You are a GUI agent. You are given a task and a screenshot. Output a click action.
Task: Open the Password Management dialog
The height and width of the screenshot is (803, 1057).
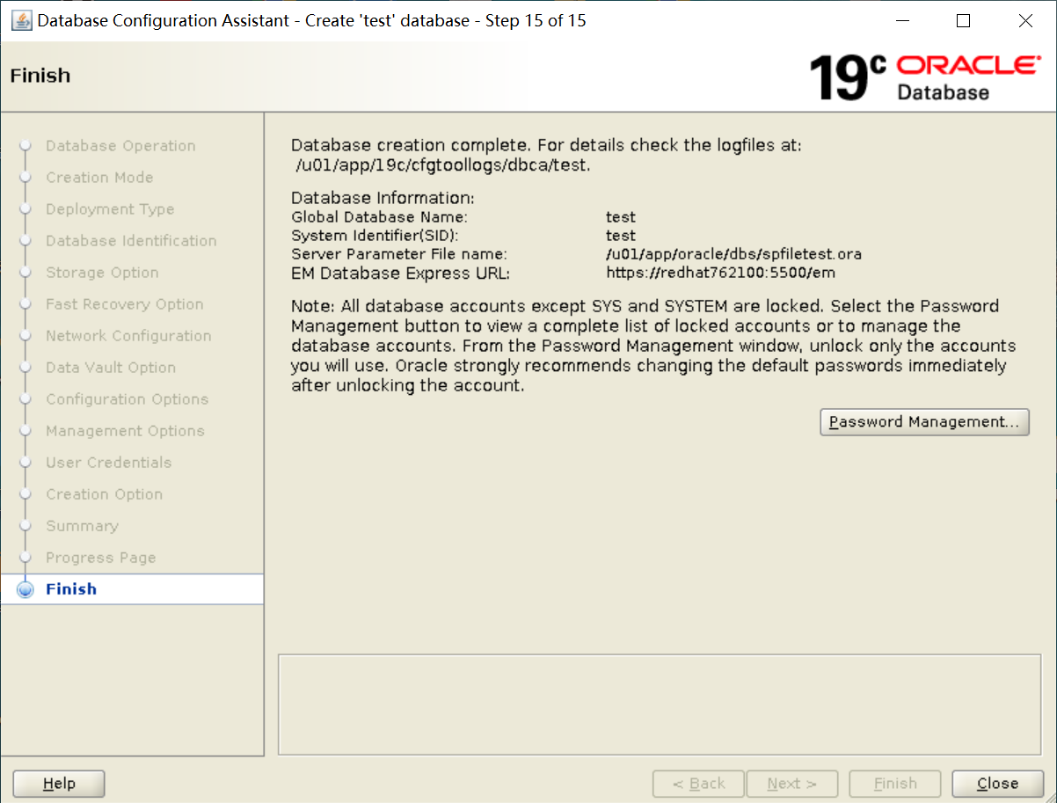(924, 422)
